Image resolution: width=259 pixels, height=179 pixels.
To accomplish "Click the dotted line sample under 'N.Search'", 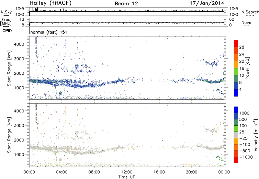I will pyautogui.click(x=250, y=16).
